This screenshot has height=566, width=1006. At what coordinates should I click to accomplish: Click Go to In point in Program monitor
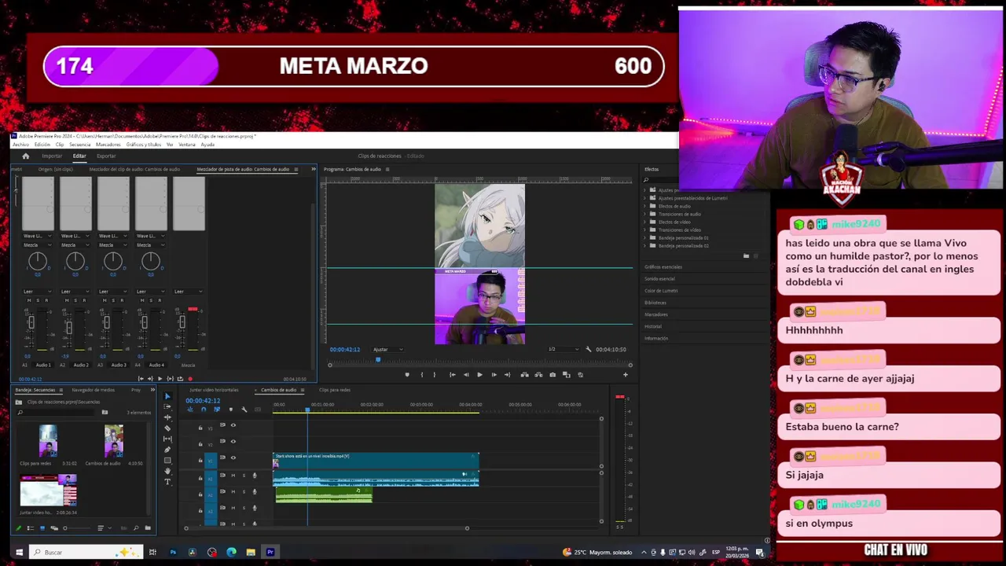453,374
